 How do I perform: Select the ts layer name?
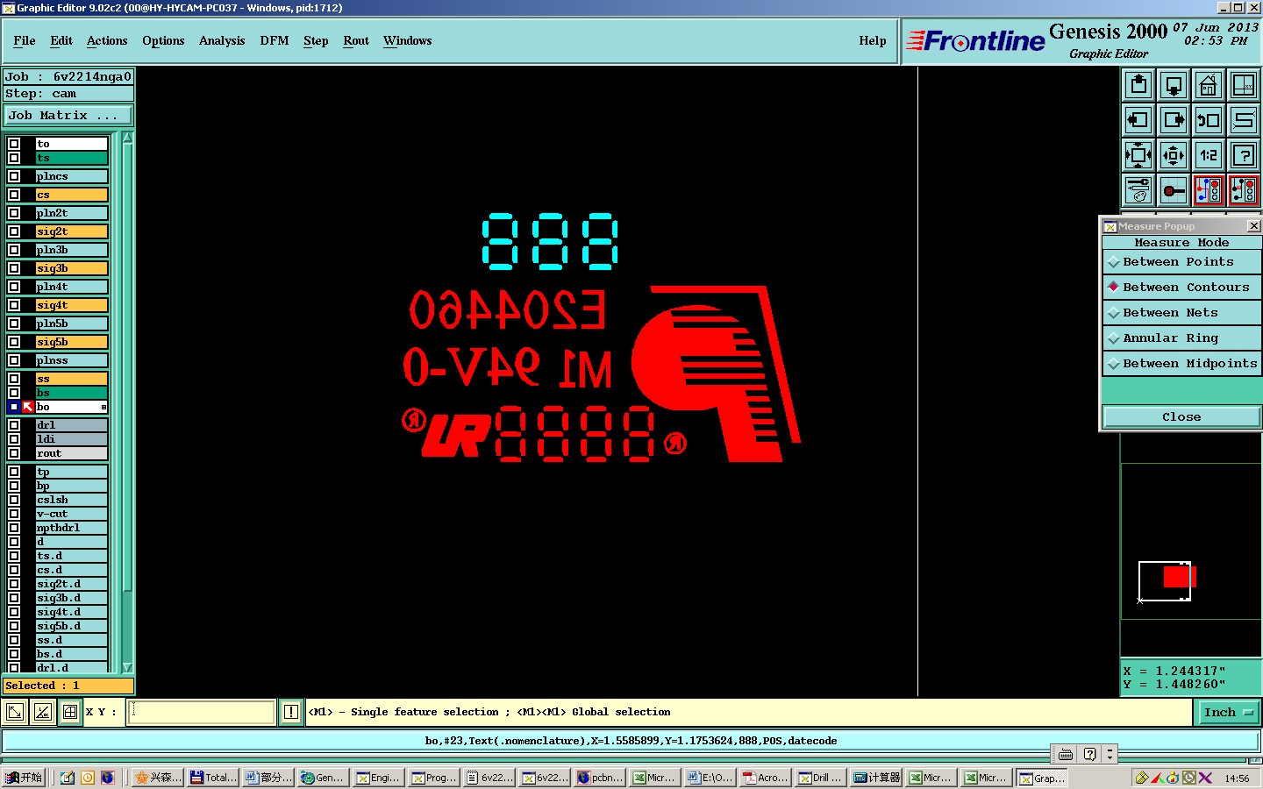coord(71,158)
